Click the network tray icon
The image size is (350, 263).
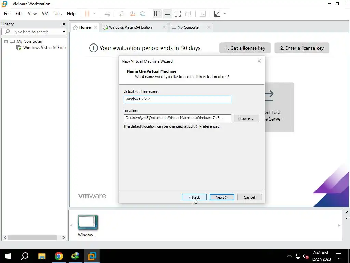[x=298, y=256]
